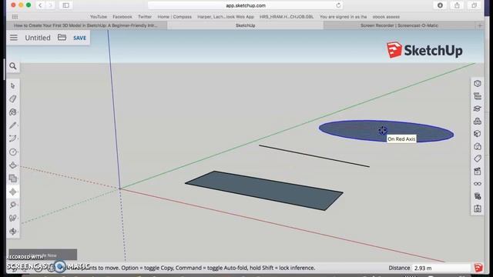Select the Eraser tool
Viewport: 493px width, 277px height.
pyautogui.click(x=13, y=99)
